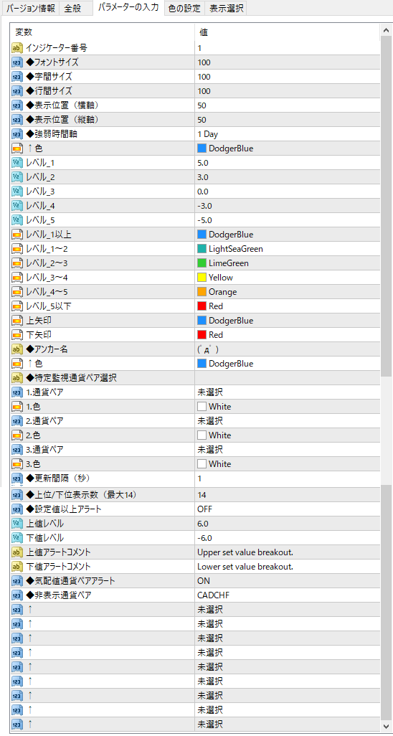This screenshot has width=393, height=736.
Task: Click the string icon beside ◆アンカー名
Action: point(17,349)
